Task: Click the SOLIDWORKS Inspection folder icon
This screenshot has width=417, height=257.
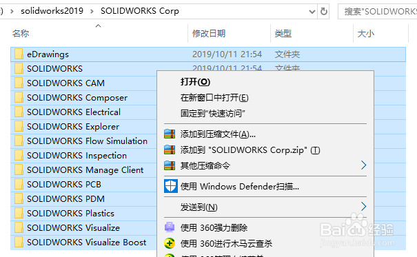Action: [x=19, y=155]
